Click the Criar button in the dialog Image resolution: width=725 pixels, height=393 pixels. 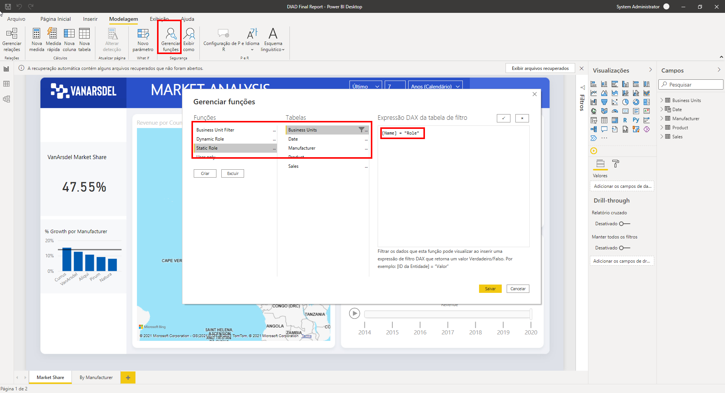205,173
